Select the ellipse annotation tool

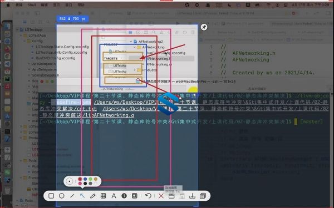[x=62, y=196]
